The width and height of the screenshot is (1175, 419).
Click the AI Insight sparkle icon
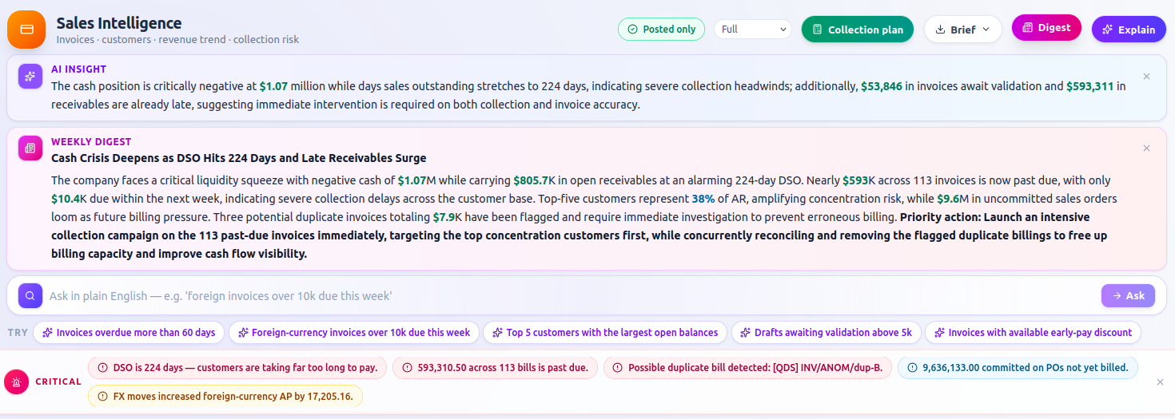(30, 77)
